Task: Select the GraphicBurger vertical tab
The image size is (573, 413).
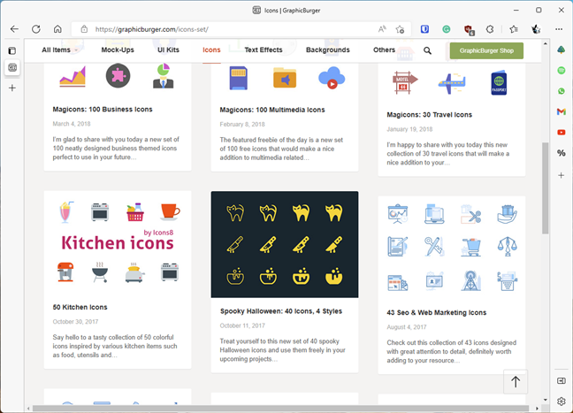Action: pos(12,67)
